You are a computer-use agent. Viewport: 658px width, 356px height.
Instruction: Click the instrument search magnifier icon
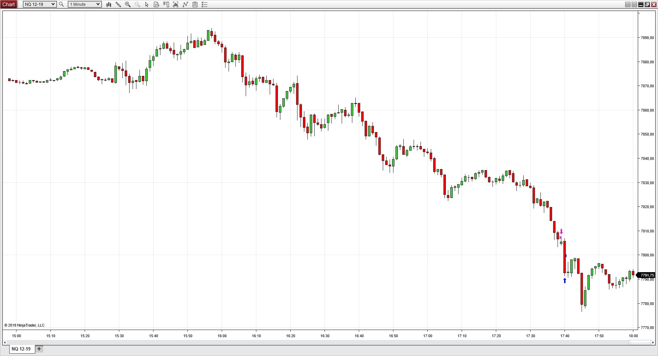tap(61, 4)
